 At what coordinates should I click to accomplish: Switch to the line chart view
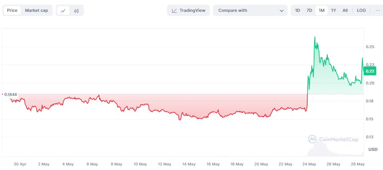[x=63, y=11]
